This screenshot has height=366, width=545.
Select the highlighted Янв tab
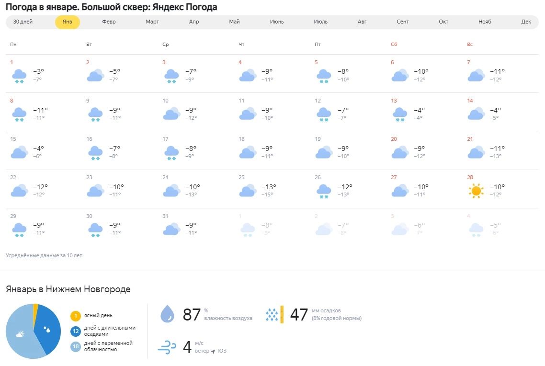68,22
